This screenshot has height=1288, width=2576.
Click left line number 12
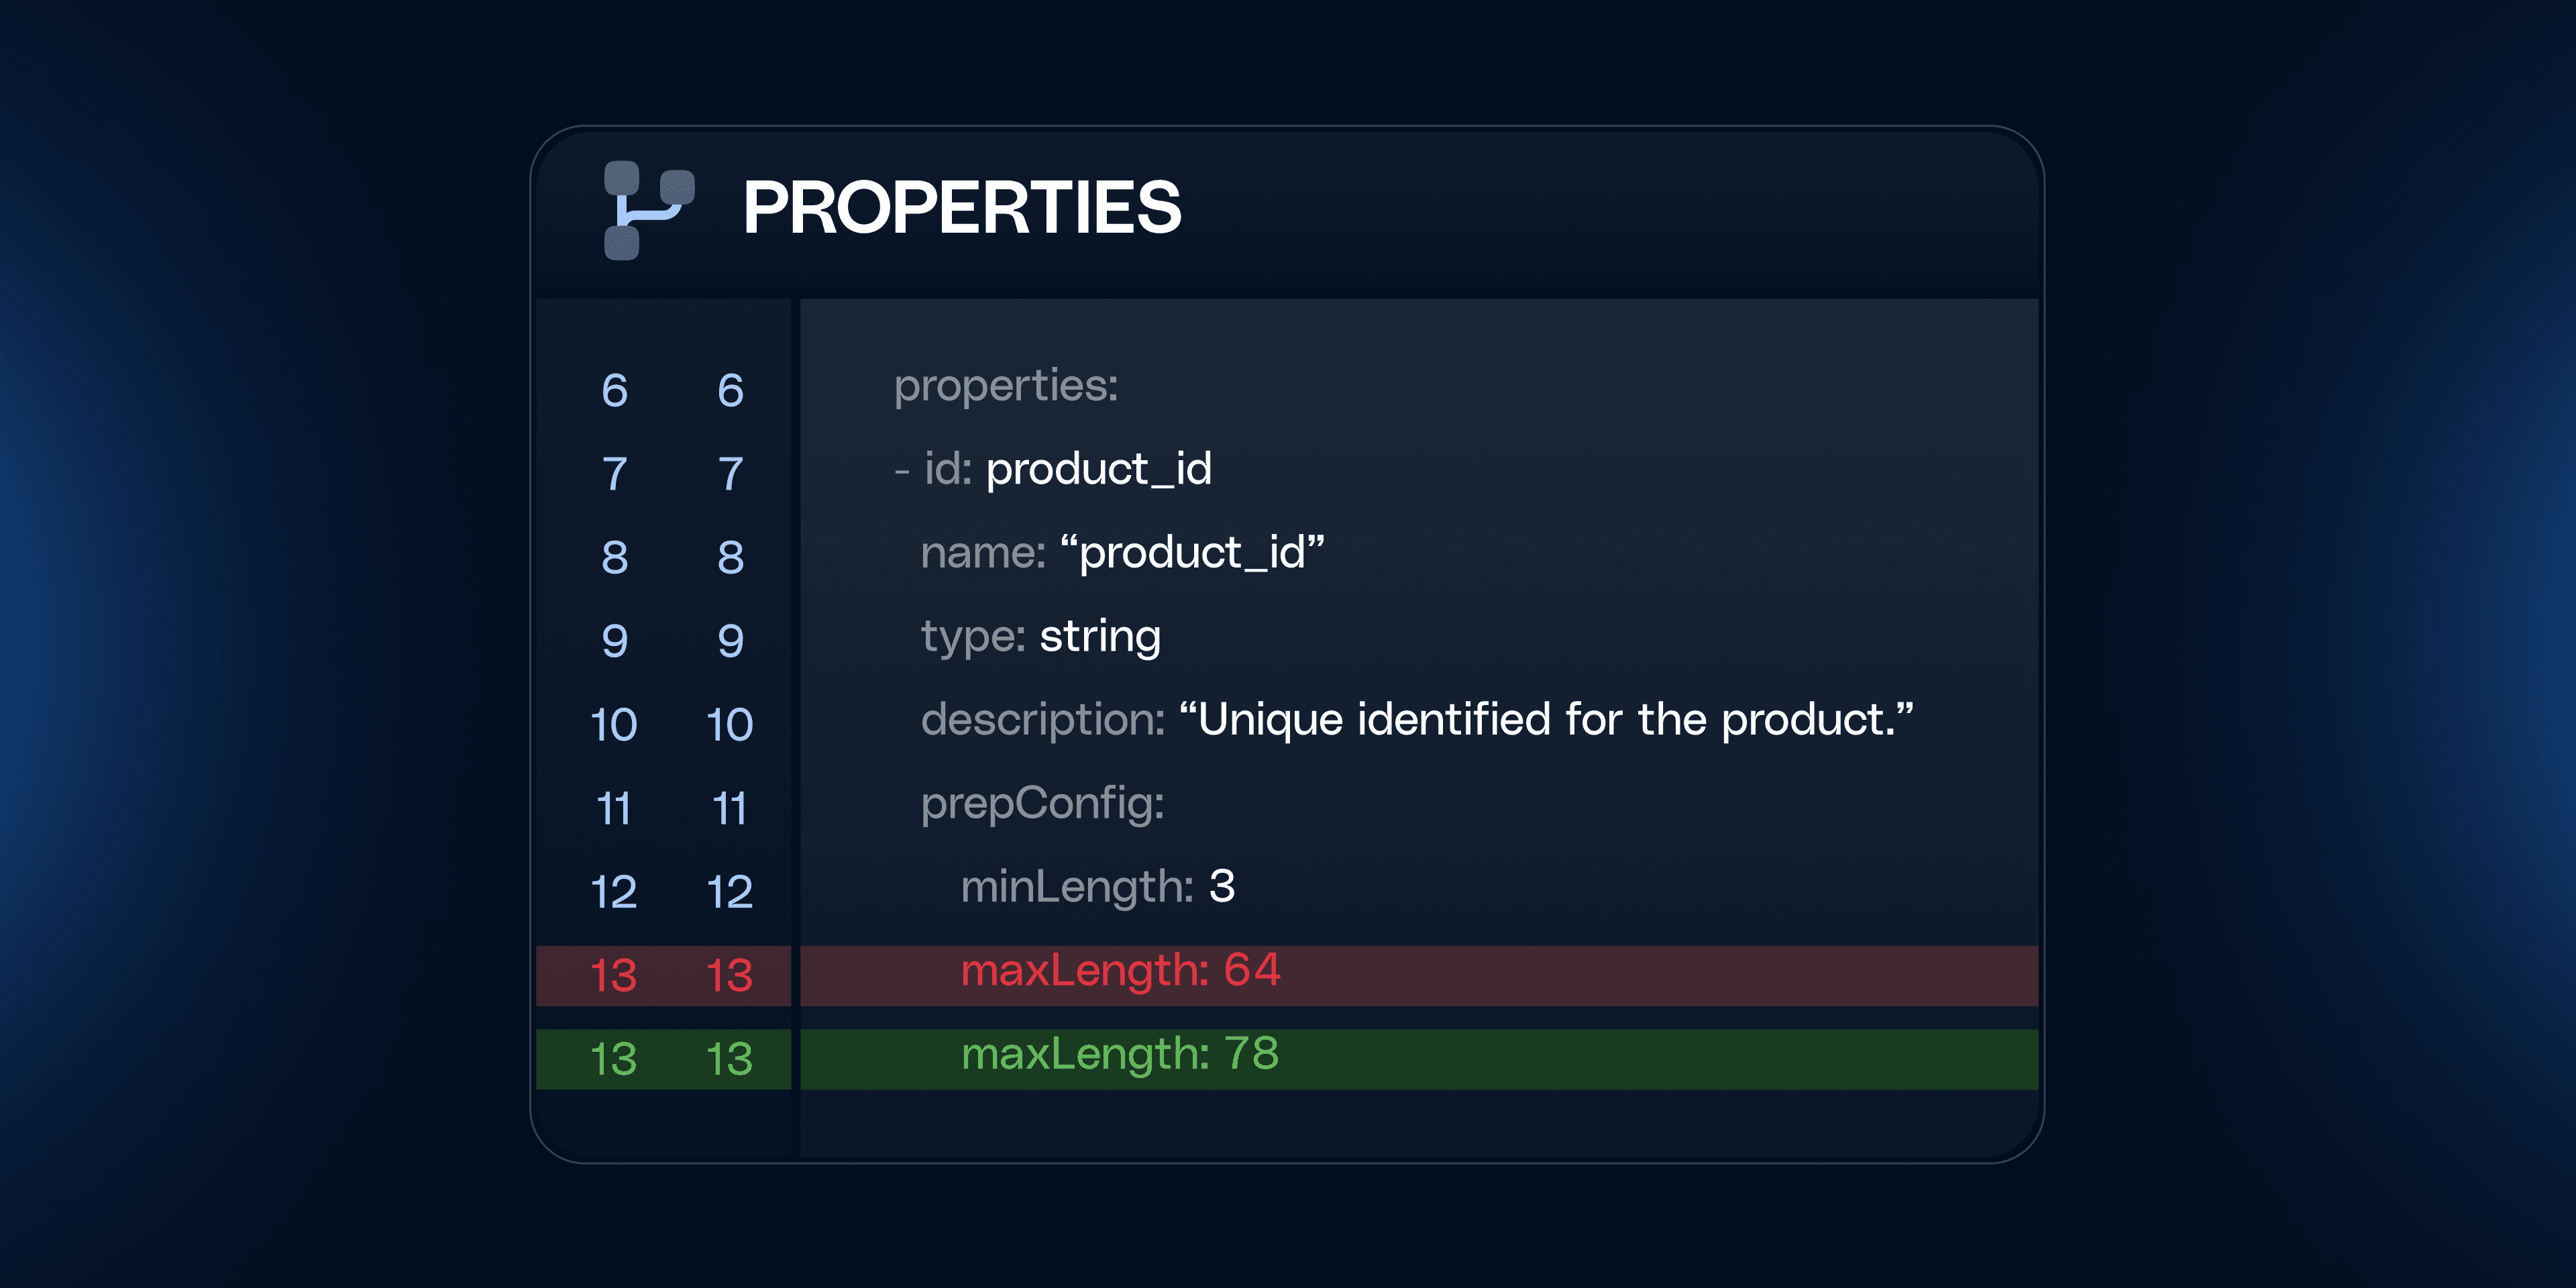613,892
